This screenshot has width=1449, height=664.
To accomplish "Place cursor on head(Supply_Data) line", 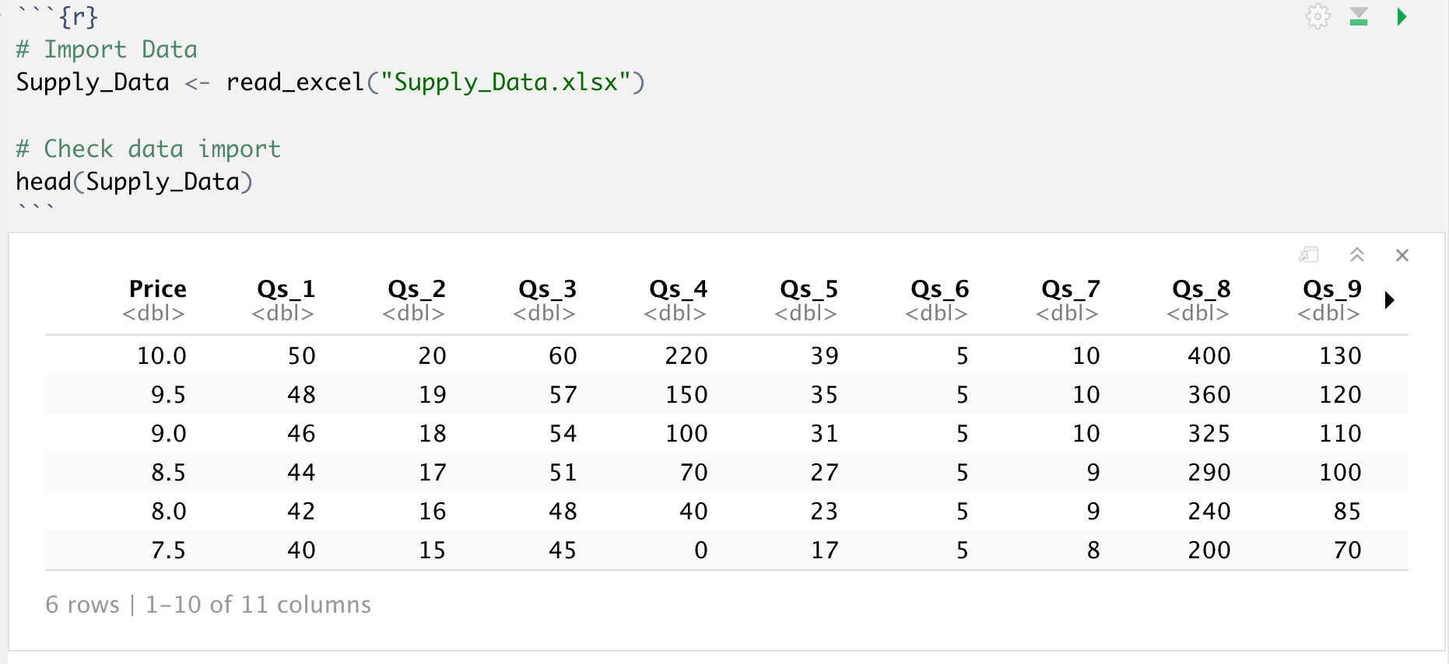I will coord(134,182).
